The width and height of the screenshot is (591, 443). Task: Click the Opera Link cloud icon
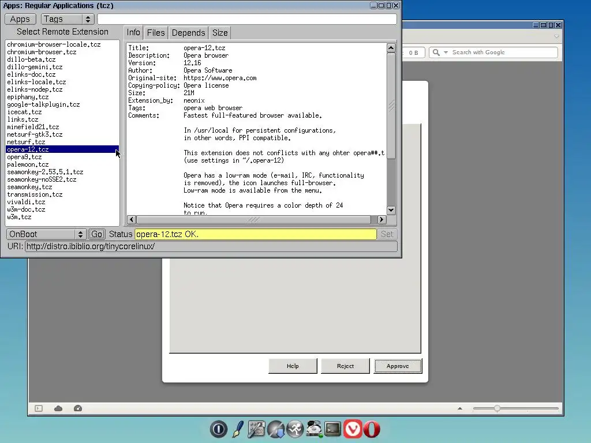click(58, 408)
